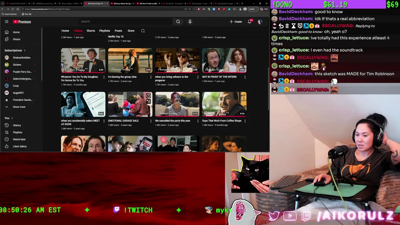The height and width of the screenshot is (225, 400).
Task: Open Watch later list
Action: 19,139
